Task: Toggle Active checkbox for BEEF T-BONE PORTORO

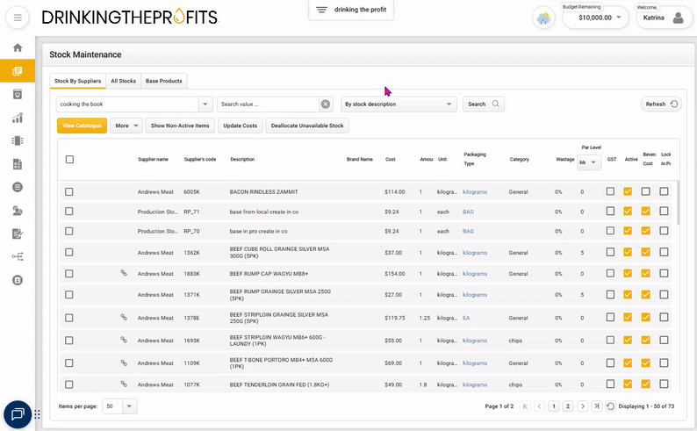Action: (x=628, y=363)
